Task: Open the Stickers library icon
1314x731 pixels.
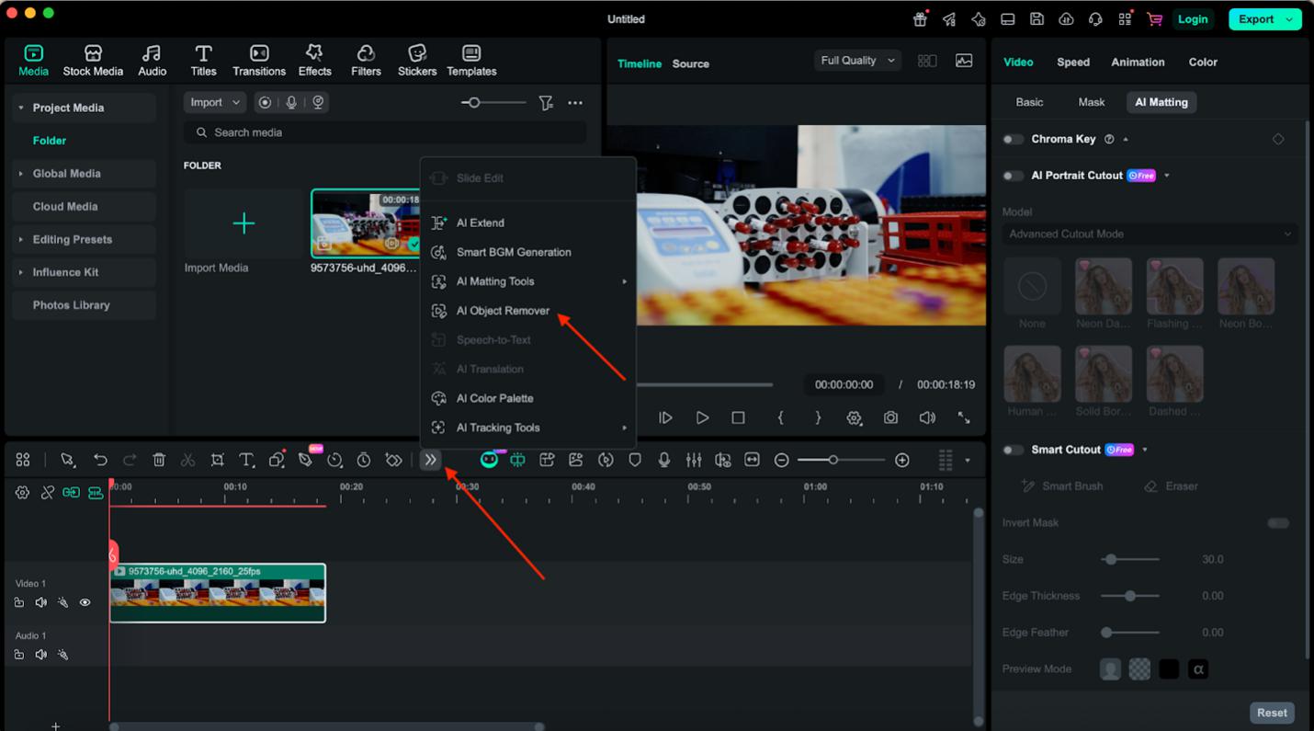Action: pyautogui.click(x=417, y=61)
